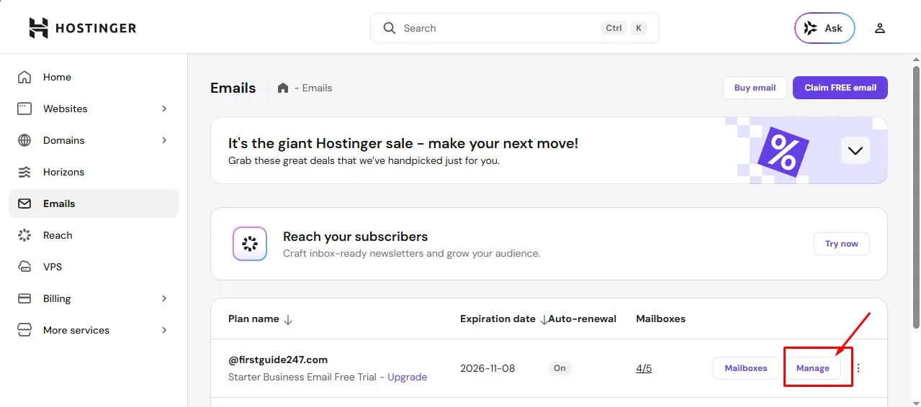Click the Auto-renewal column header
This screenshot has height=407, width=921.
(583, 319)
